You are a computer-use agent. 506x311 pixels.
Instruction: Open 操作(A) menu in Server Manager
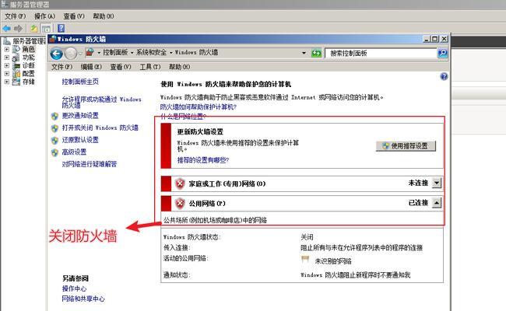coord(45,16)
